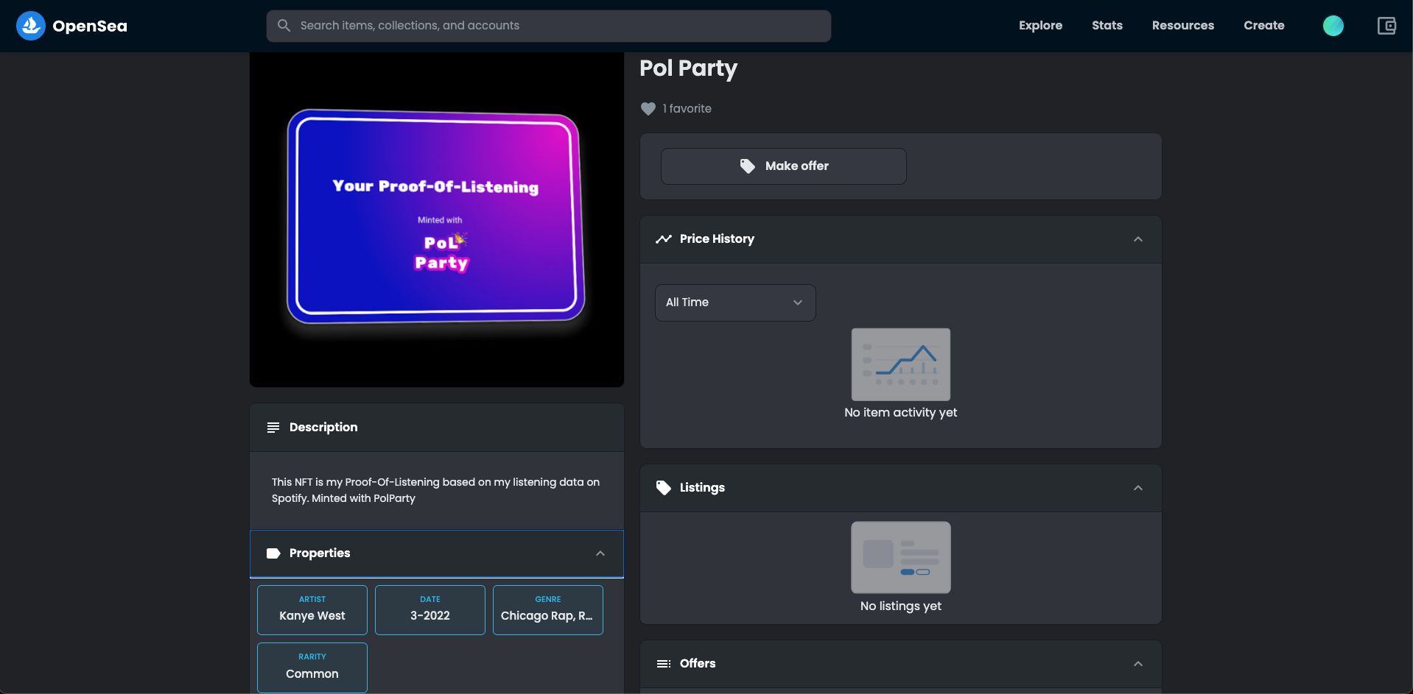Screen dimensions: 1413x694
Task: Select the Genre Chicago Rap property
Action: pyautogui.click(x=547, y=610)
